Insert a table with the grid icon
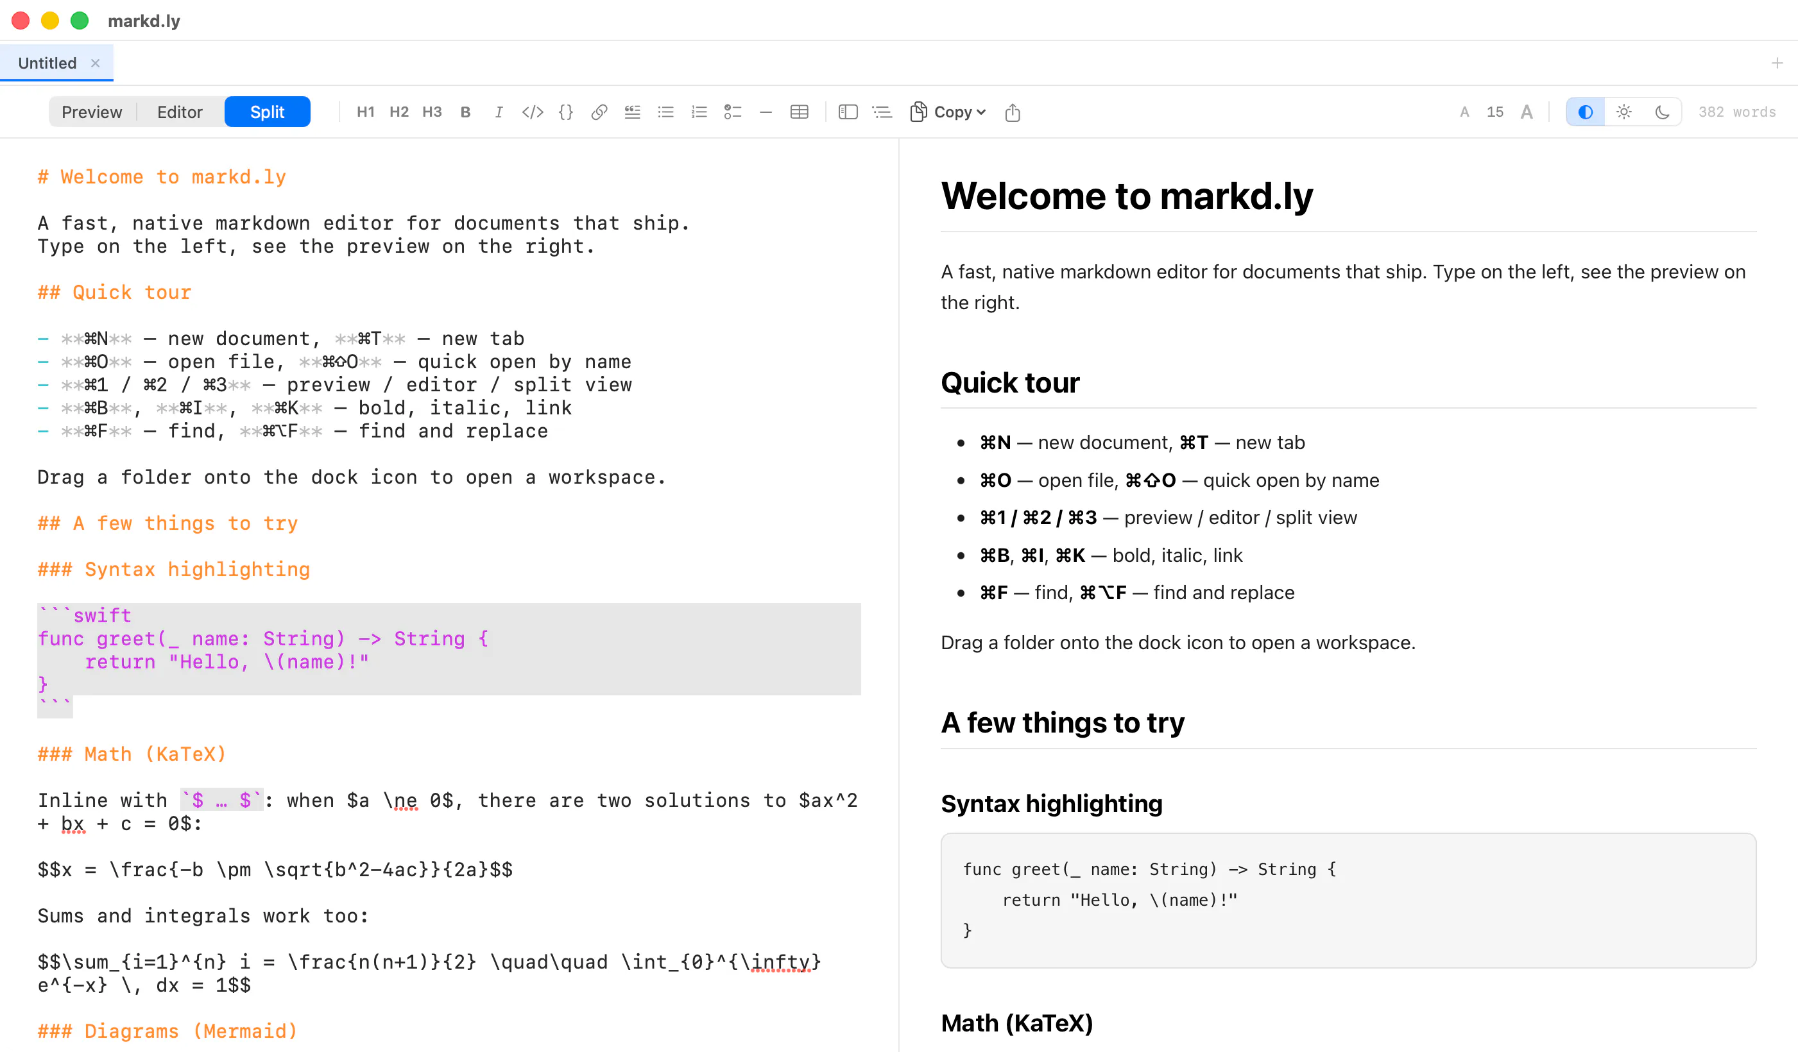Screen dimensions: 1798x1052 pyautogui.click(x=799, y=112)
